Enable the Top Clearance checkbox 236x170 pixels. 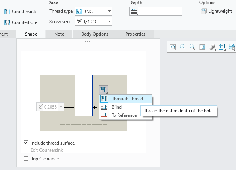click(x=26, y=158)
